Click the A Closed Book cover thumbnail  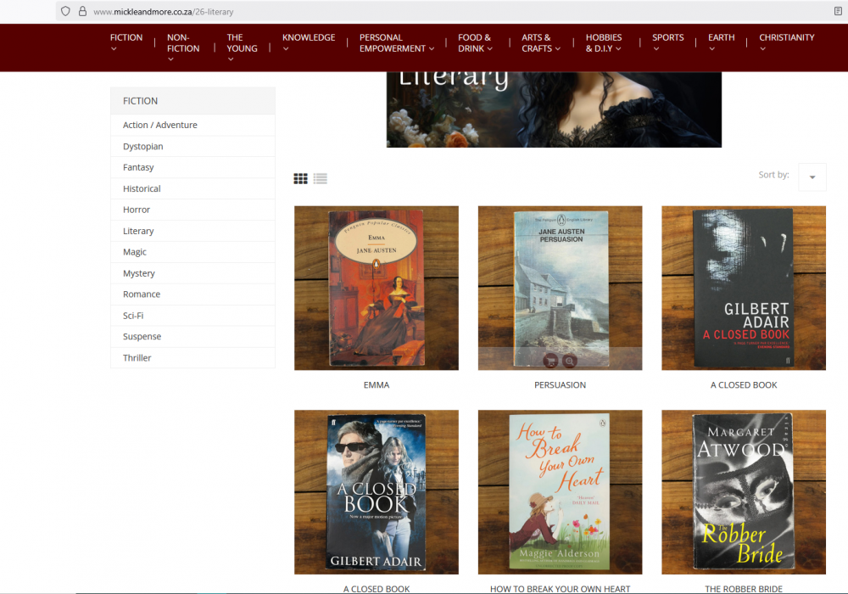(744, 288)
